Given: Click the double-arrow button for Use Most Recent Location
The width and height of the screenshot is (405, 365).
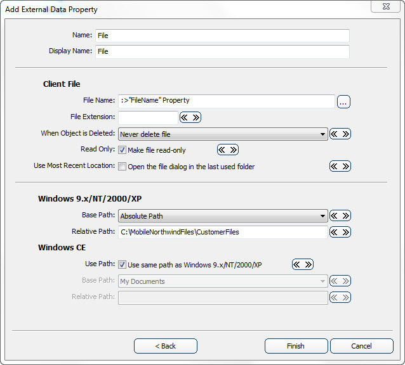Looking at the screenshot, I should point(340,166).
